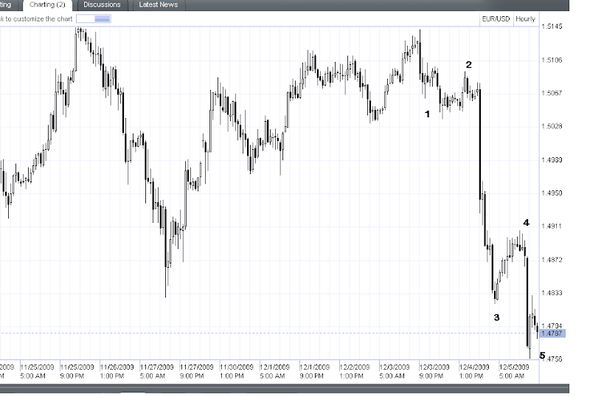Click the 11/25/2009 9:00 PM date label

77,371
